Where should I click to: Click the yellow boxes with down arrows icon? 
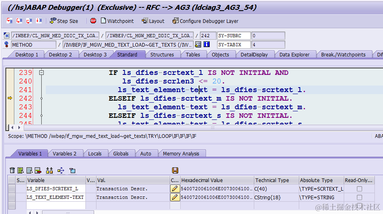(49, 170)
